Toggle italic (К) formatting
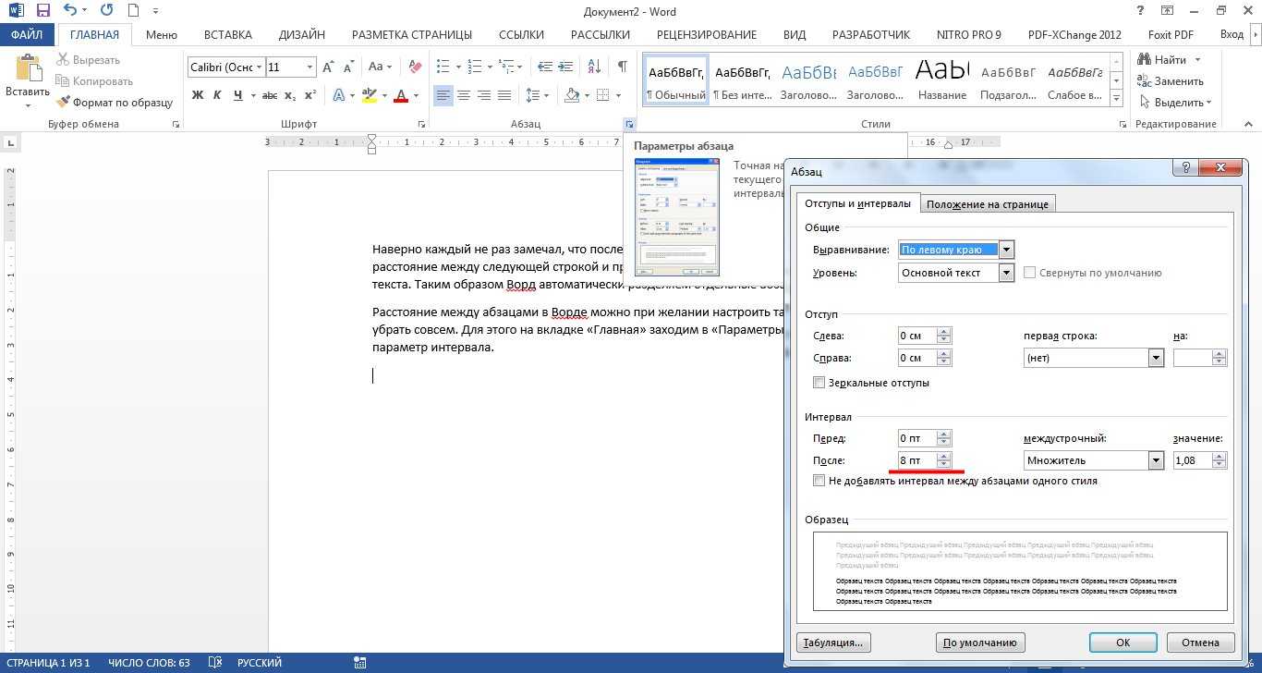This screenshot has width=1262, height=673. 218,95
